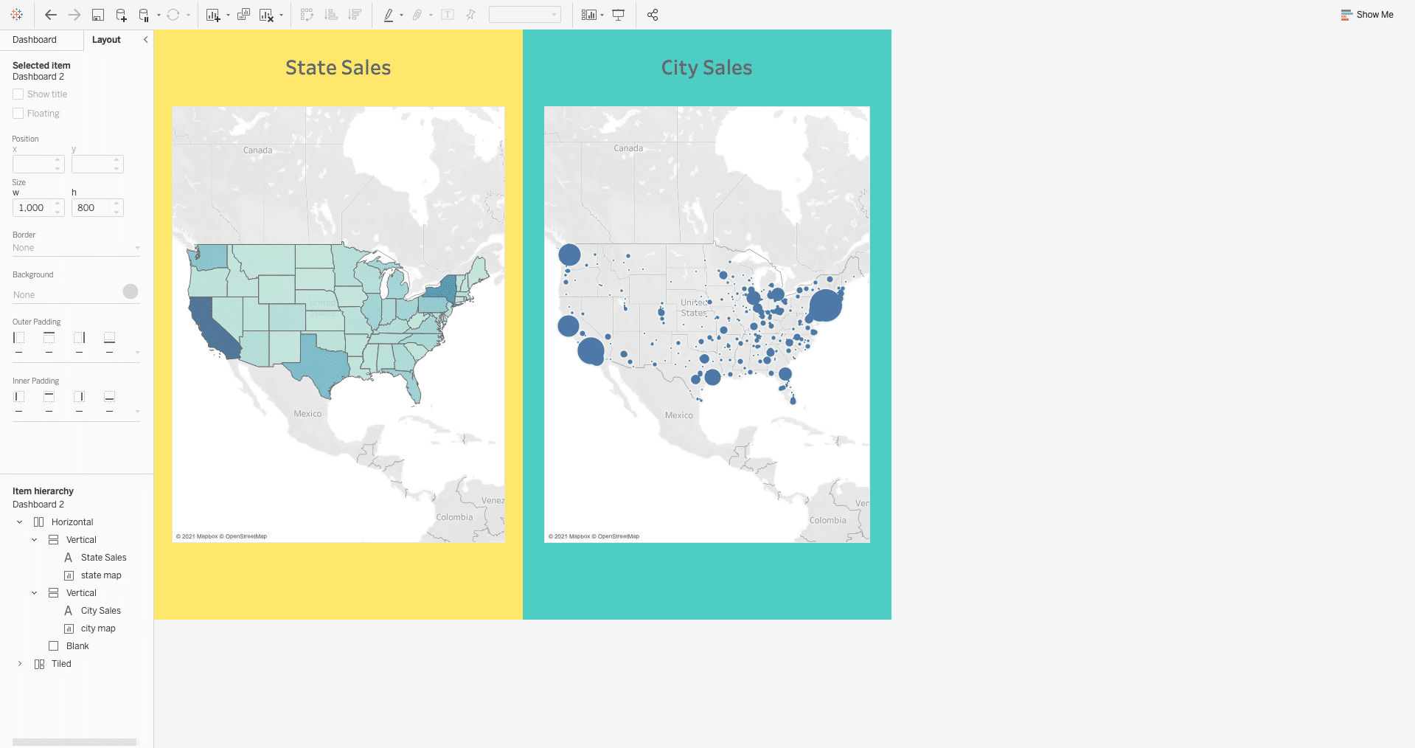Viewport: 1415px width, 748px height.
Task: Save the workbook using the save icon
Action: pos(99,14)
